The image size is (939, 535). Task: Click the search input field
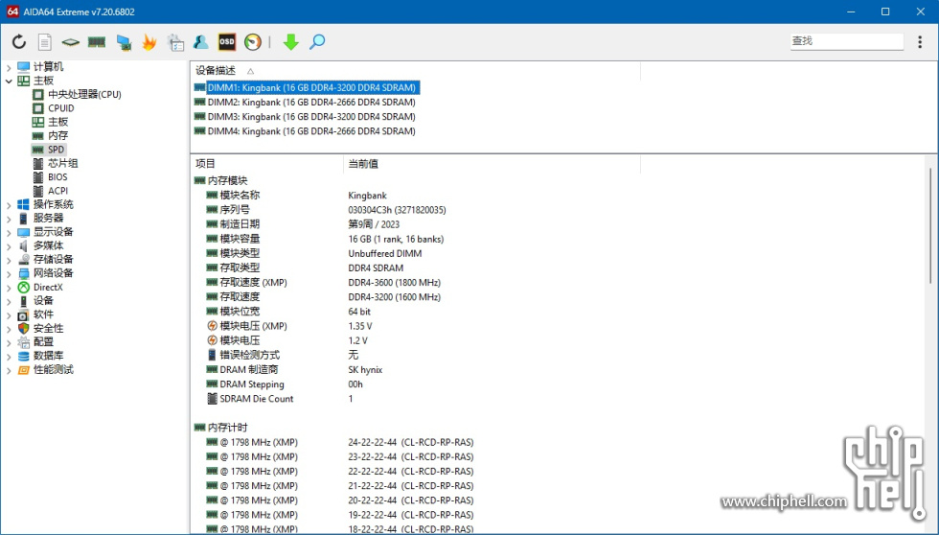pyautogui.click(x=846, y=40)
